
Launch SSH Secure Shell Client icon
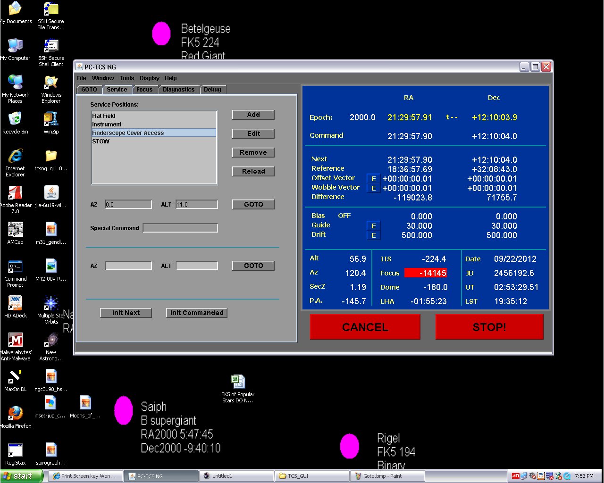point(51,52)
